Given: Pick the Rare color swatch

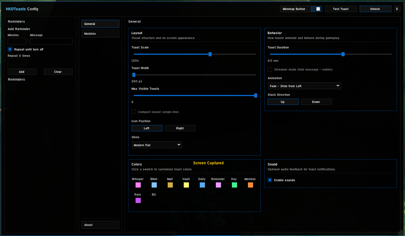Looking at the screenshot, I should (138, 200).
